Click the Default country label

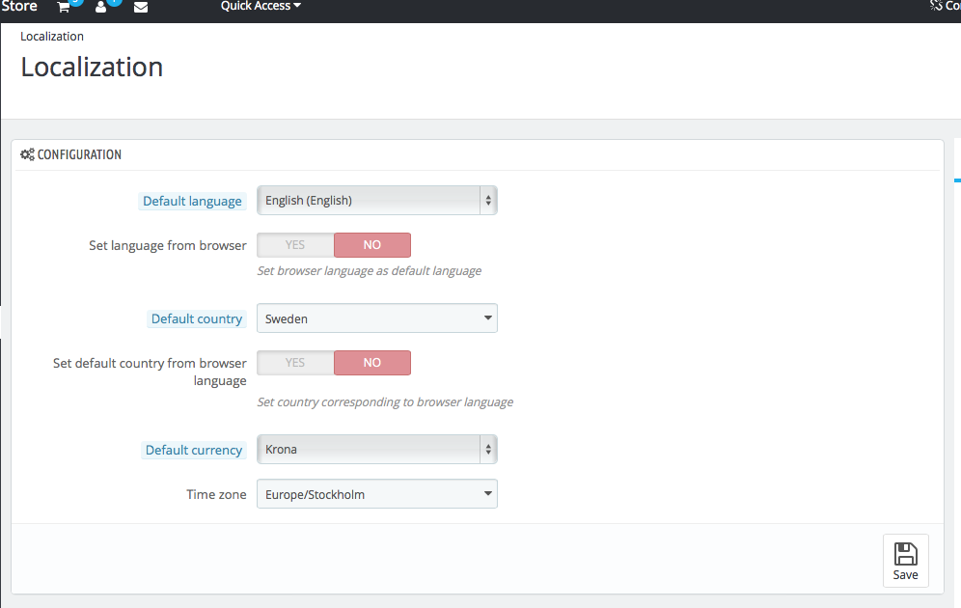[197, 318]
